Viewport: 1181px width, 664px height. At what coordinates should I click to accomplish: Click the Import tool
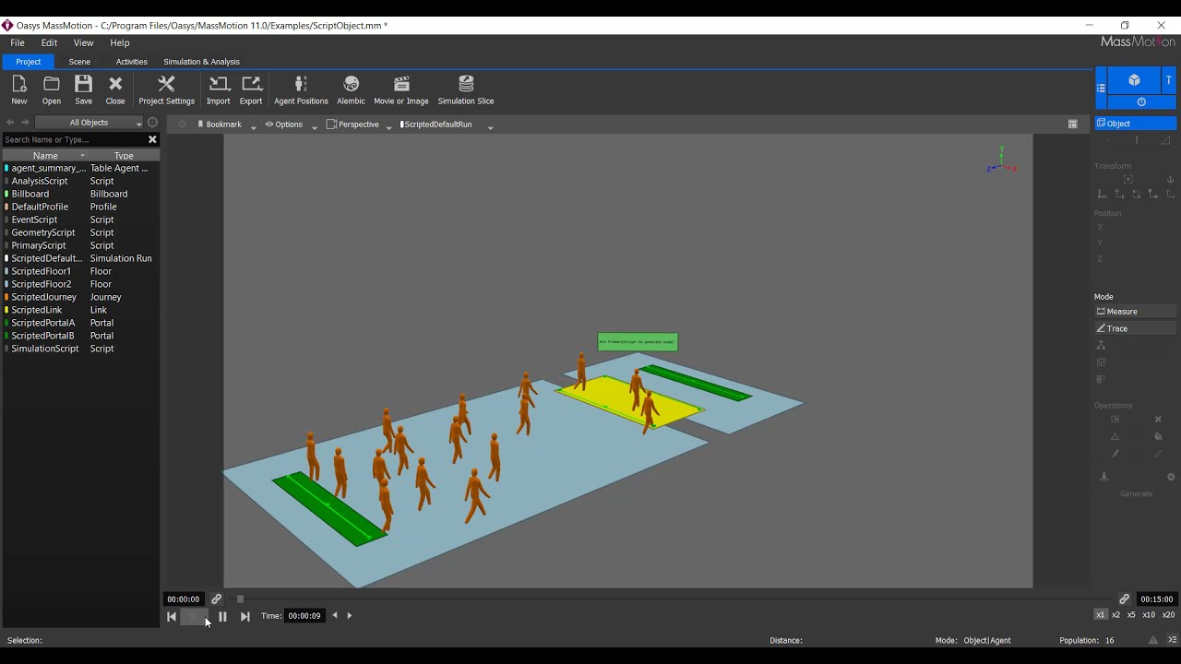219,90
